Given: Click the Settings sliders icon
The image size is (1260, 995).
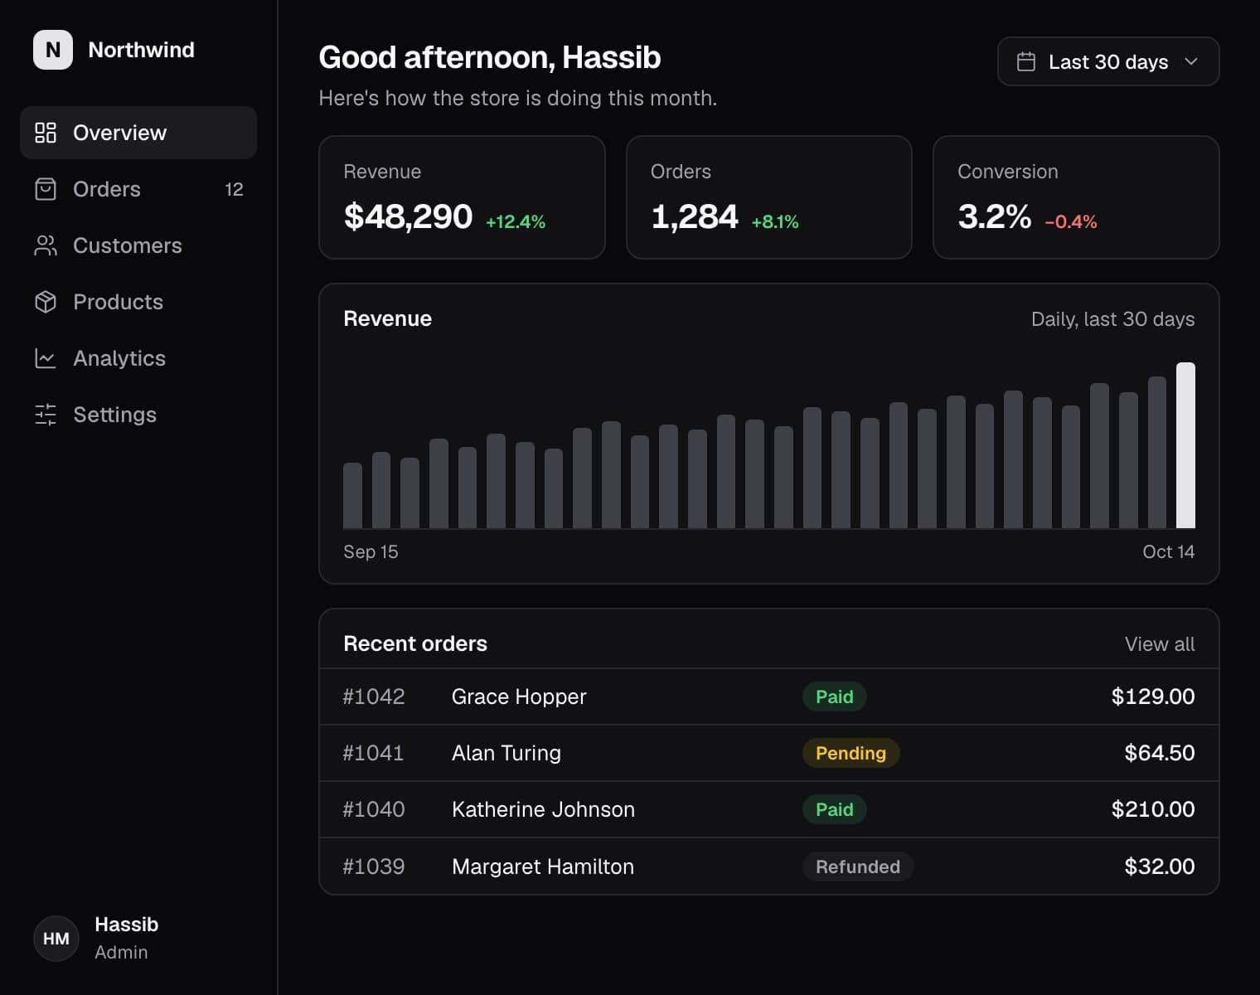Looking at the screenshot, I should pos(46,415).
